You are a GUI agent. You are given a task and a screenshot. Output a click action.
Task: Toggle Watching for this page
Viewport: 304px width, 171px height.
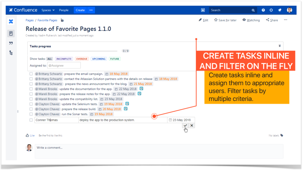(251, 20)
